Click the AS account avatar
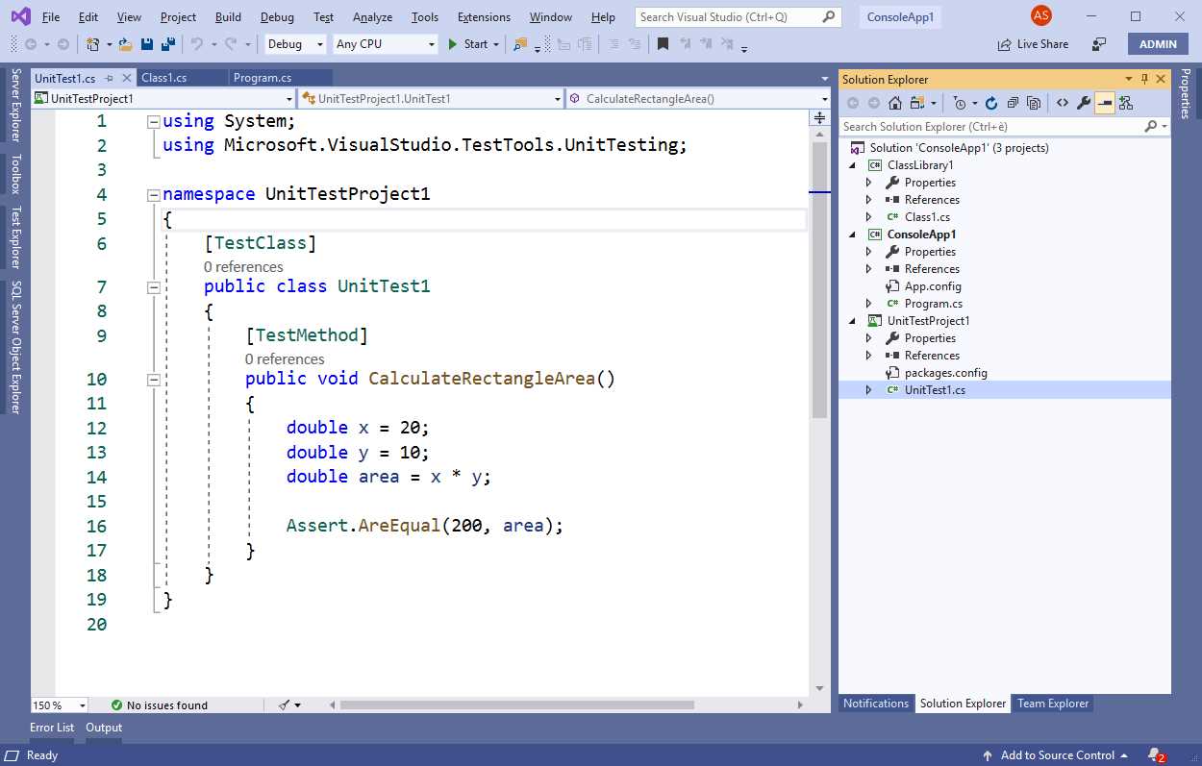 click(1041, 16)
